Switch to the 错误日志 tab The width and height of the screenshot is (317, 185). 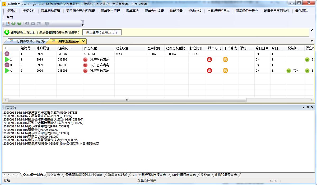(53, 175)
